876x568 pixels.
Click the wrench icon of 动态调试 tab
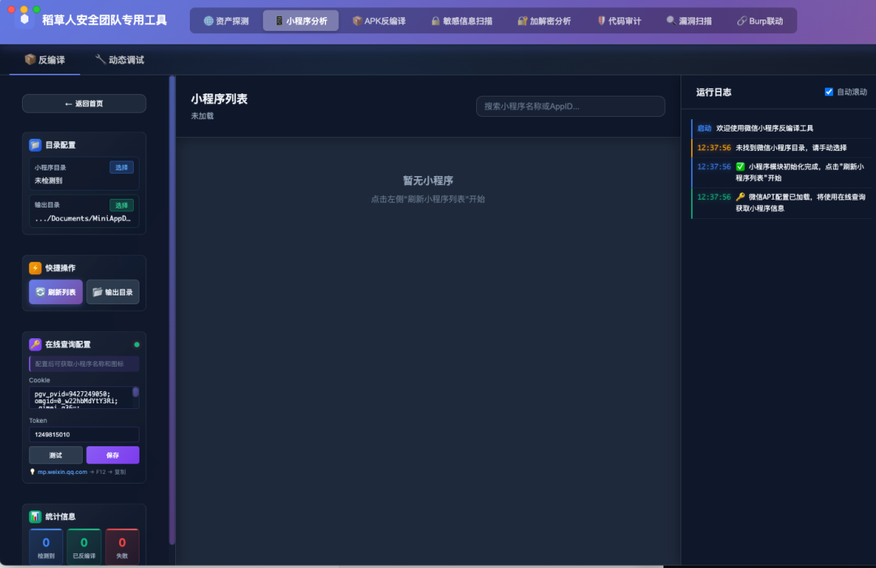pyautogui.click(x=101, y=59)
